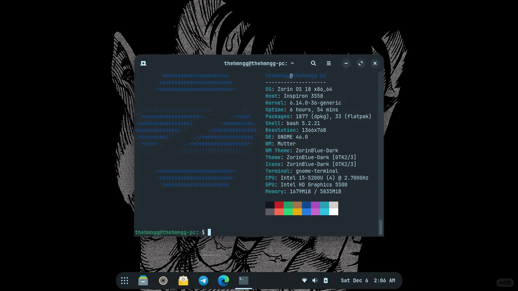
Task: Click the "Resolution: 1366x768" line
Action: 296,130
